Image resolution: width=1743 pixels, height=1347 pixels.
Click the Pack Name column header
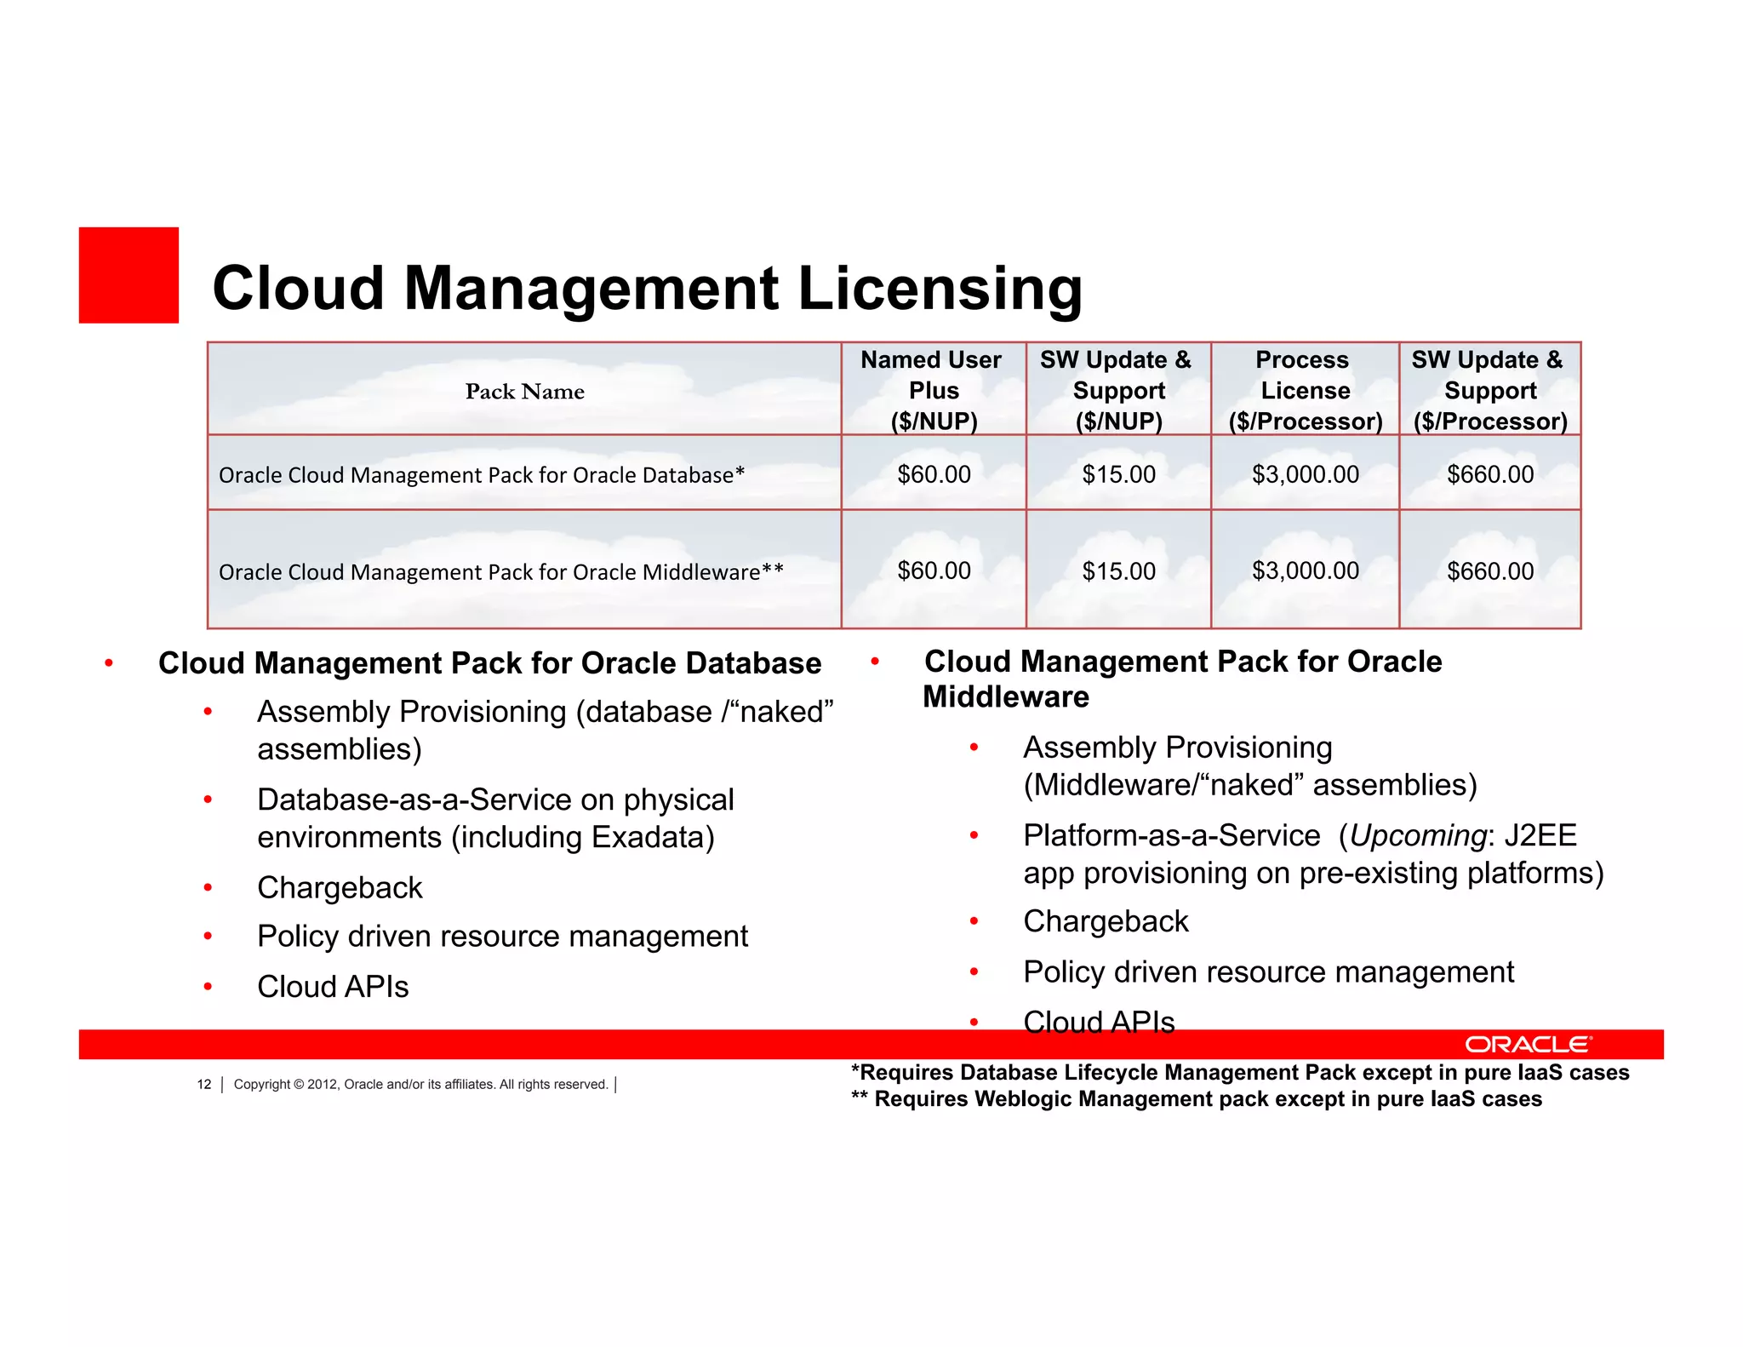[x=524, y=392]
